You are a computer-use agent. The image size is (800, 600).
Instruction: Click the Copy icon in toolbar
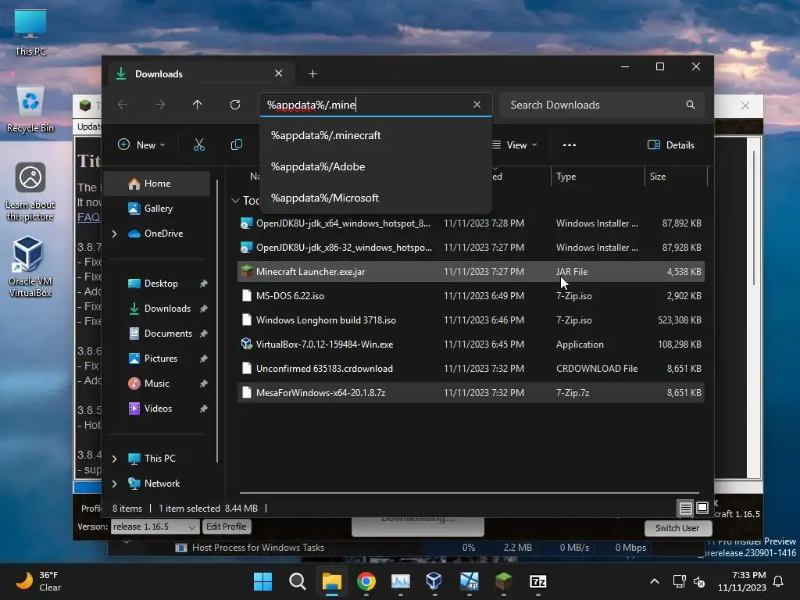(236, 145)
